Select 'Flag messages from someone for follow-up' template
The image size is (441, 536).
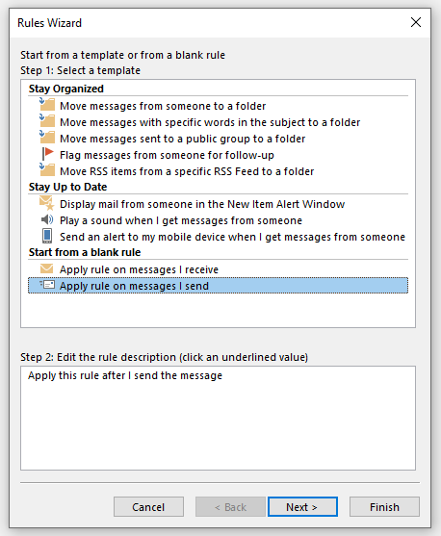coord(167,155)
